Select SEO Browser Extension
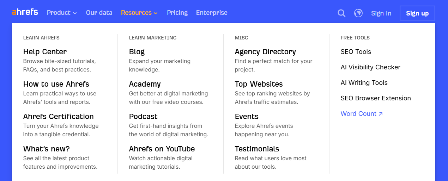This screenshot has height=181, width=448. click(x=376, y=98)
